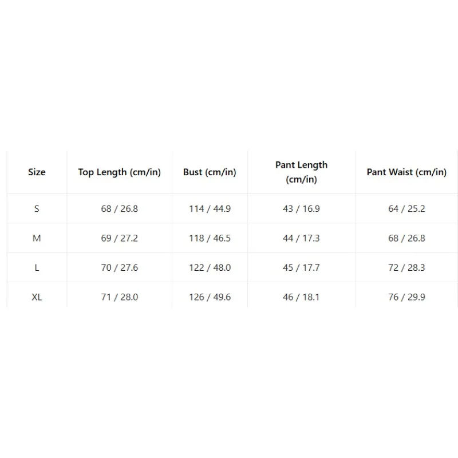This screenshot has height=458, width=458.
Task: Select the 126 / 49.6 bust cell
Action: [x=210, y=297]
